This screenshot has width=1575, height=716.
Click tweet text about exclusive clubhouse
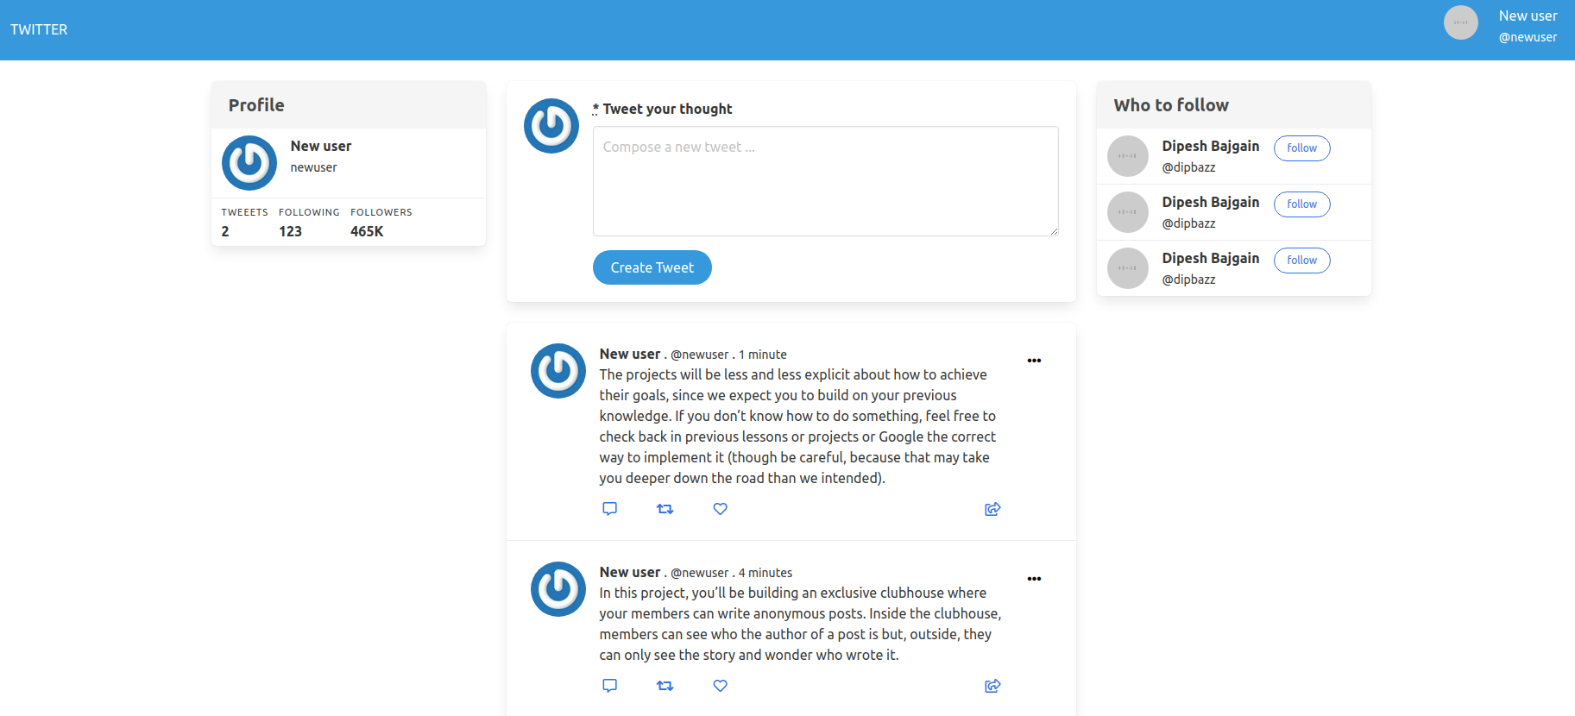click(800, 624)
